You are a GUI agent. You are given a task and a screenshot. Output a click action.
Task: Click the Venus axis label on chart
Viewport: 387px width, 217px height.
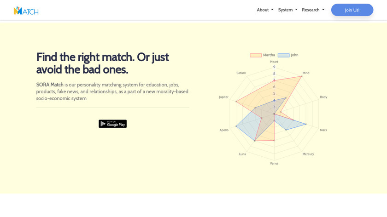(274, 163)
